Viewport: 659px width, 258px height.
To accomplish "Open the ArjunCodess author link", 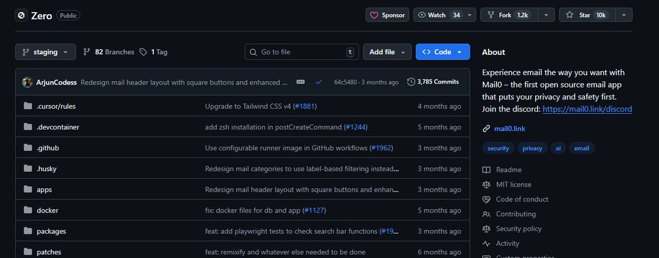I will click(57, 82).
